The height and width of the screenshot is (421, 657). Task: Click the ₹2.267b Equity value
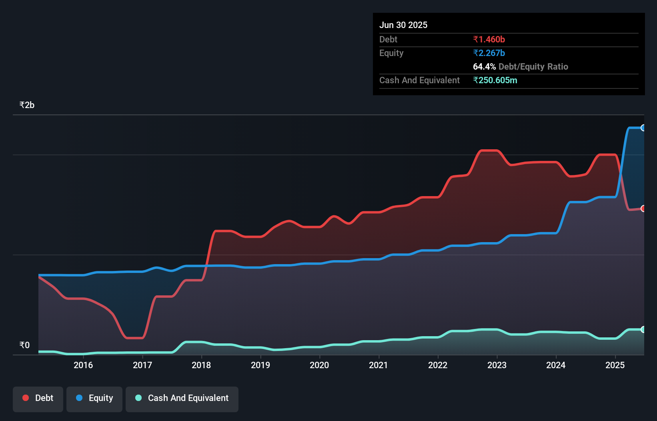[489, 53]
